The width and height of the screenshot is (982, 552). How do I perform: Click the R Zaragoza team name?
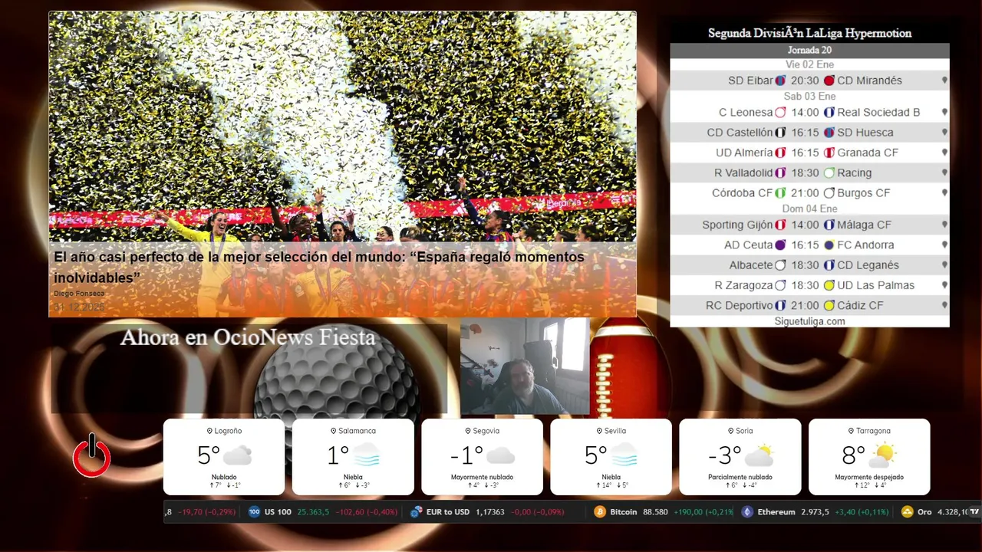tap(743, 285)
